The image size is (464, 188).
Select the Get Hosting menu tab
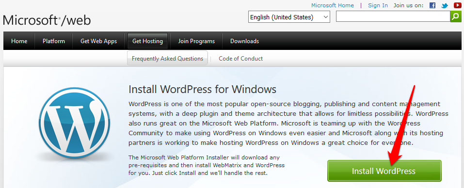pyautogui.click(x=148, y=41)
